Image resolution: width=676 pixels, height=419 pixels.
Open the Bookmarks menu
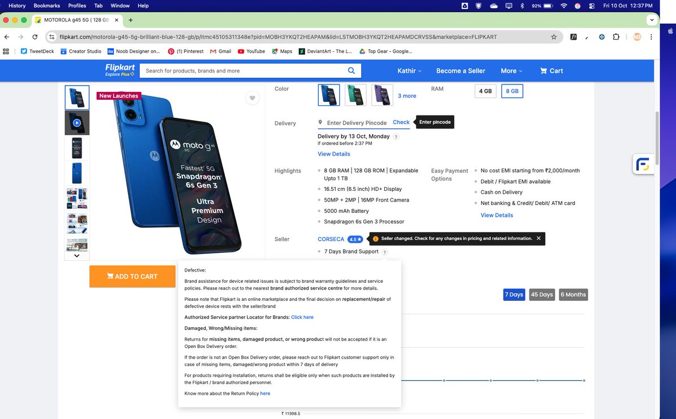pyautogui.click(x=47, y=6)
